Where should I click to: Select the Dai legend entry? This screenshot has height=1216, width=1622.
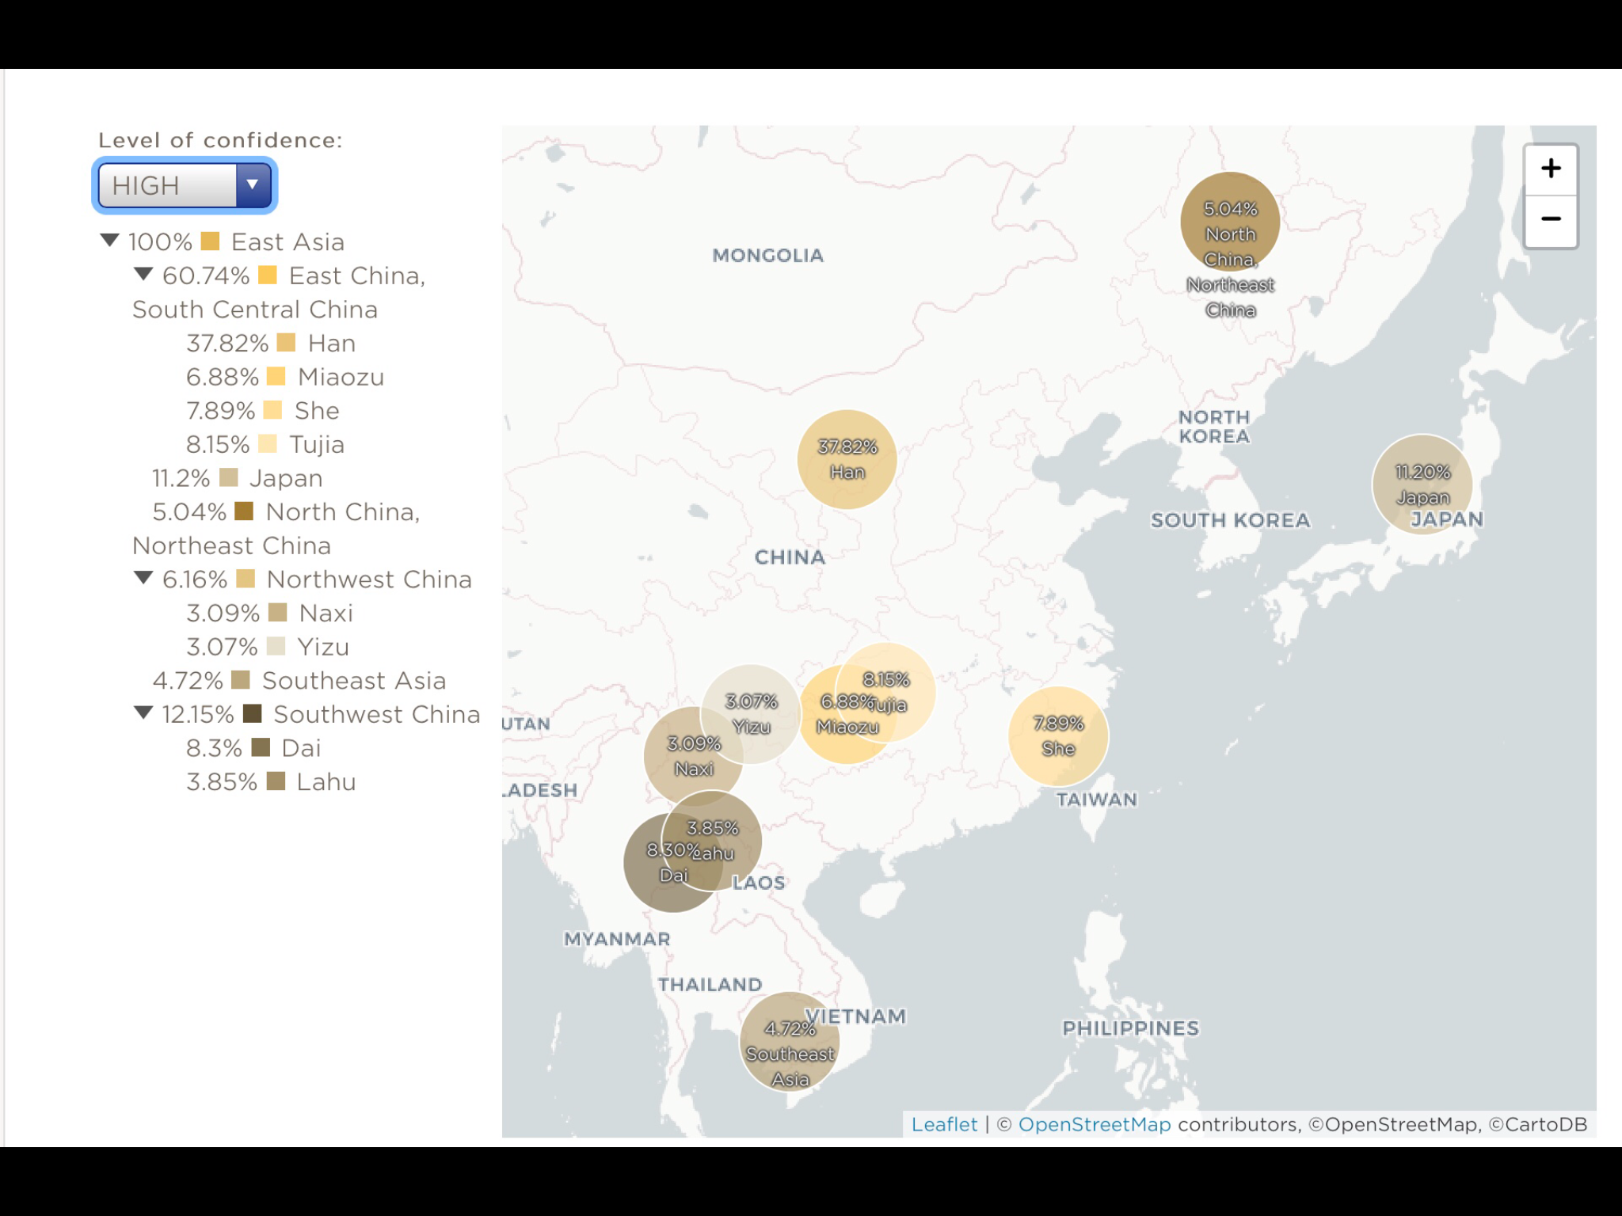pyautogui.click(x=301, y=748)
